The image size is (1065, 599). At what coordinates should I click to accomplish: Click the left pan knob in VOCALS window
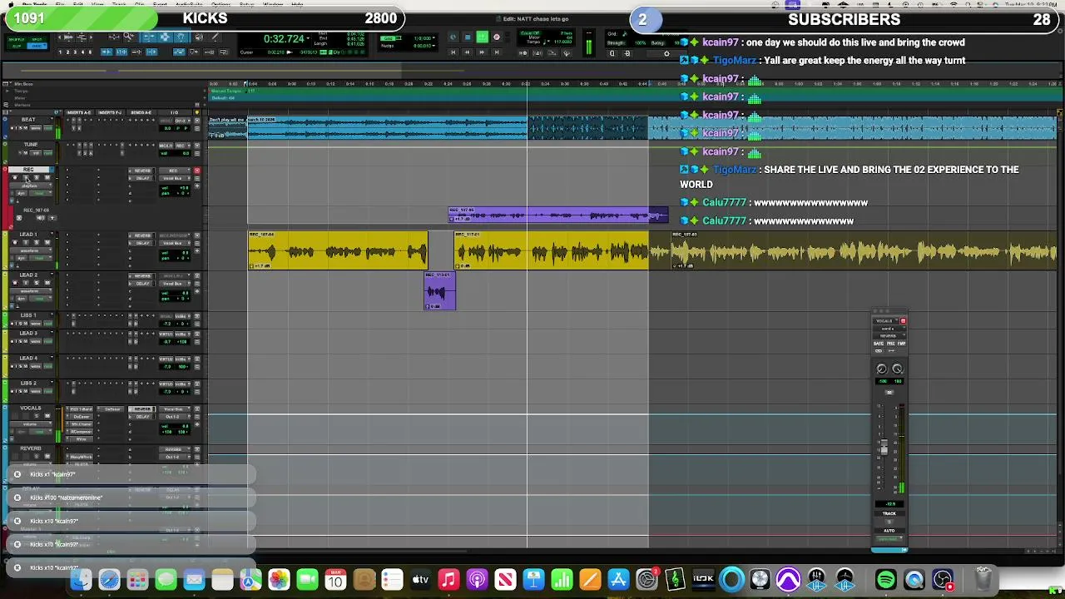881,369
